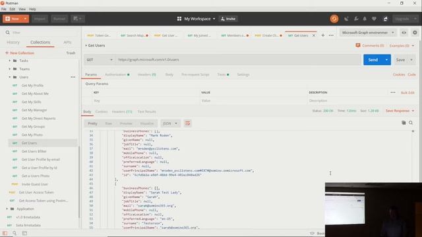Viewport: 422px width, 237px height.
Task: Copy response body with the copy icon
Action: [x=404, y=123]
